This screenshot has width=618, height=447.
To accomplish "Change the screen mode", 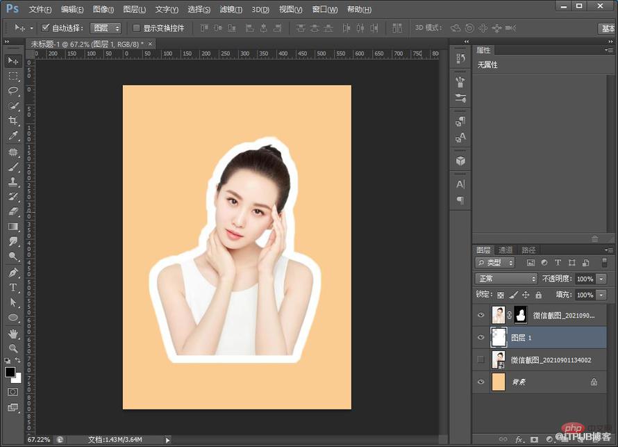I will pyautogui.click(x=12, y=407).
